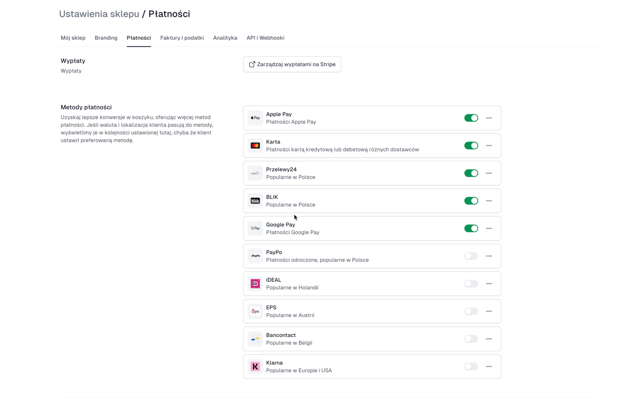The image size is (619, 410).
Task: Open the three-dot menu for Karta
Action: click(x=489, y=146)
